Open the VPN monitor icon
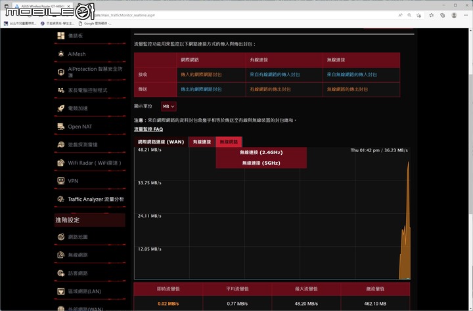This screenshot has height=311, width=473. [61, 181]
